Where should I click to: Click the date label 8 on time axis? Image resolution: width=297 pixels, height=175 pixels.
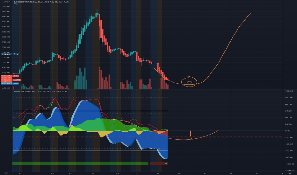pos(20,173)
